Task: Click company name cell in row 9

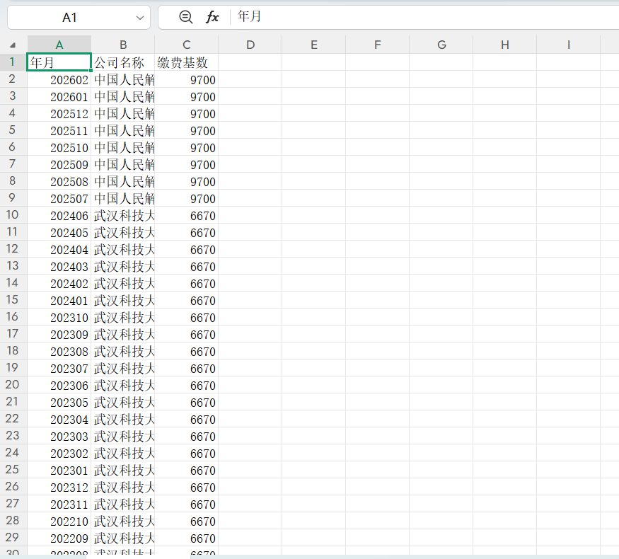Action: (123, 198)
